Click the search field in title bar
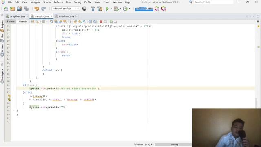 (213, 2)
